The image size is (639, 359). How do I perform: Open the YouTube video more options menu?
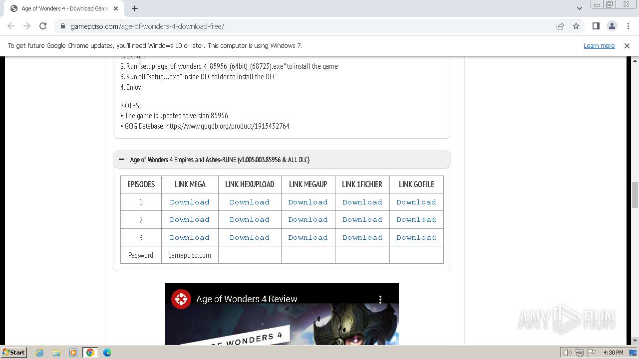380,299
